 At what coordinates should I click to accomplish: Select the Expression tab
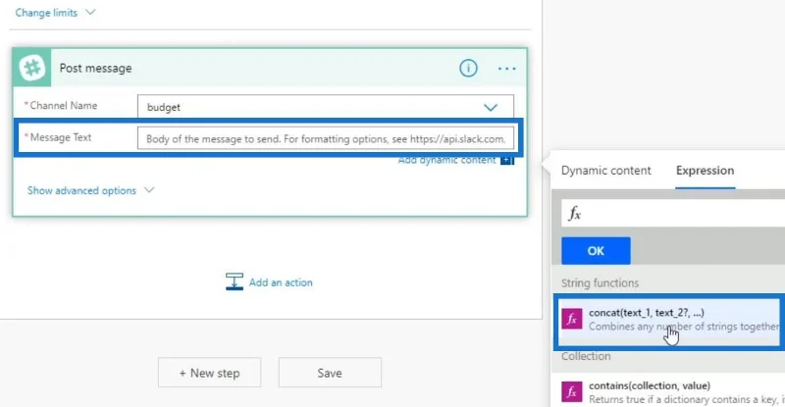705,171
